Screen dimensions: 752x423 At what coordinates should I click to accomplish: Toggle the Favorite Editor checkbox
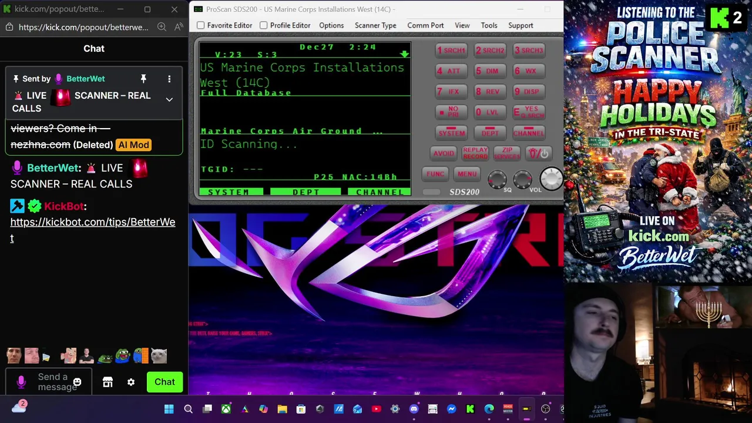pyautogui.click(x=201, y=25)
